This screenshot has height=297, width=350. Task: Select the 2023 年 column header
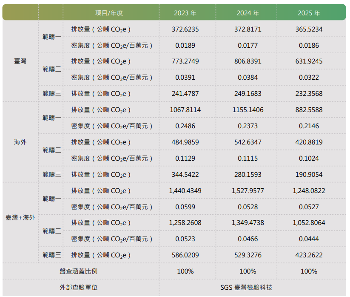(x=185, y=13)
